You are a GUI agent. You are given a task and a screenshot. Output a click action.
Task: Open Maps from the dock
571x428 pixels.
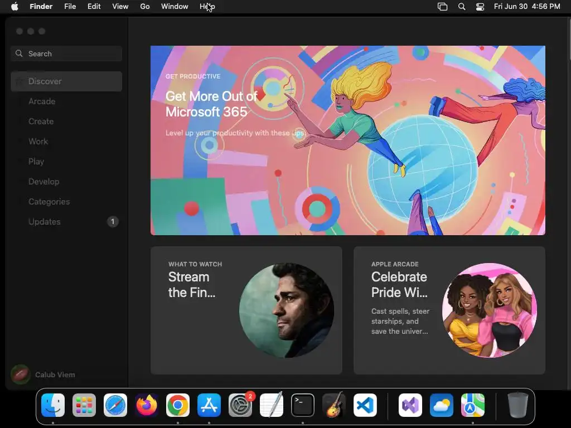click(473, 405)
